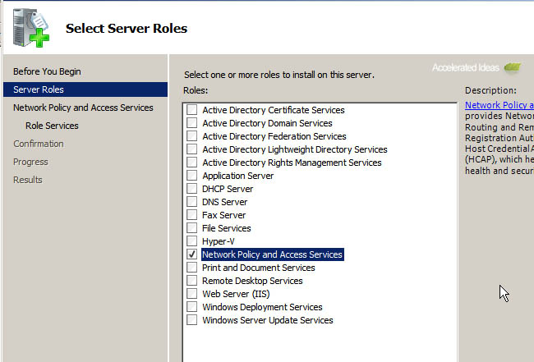Open the Role Services step
534x362 pixels.
click(x=52, y=126)
